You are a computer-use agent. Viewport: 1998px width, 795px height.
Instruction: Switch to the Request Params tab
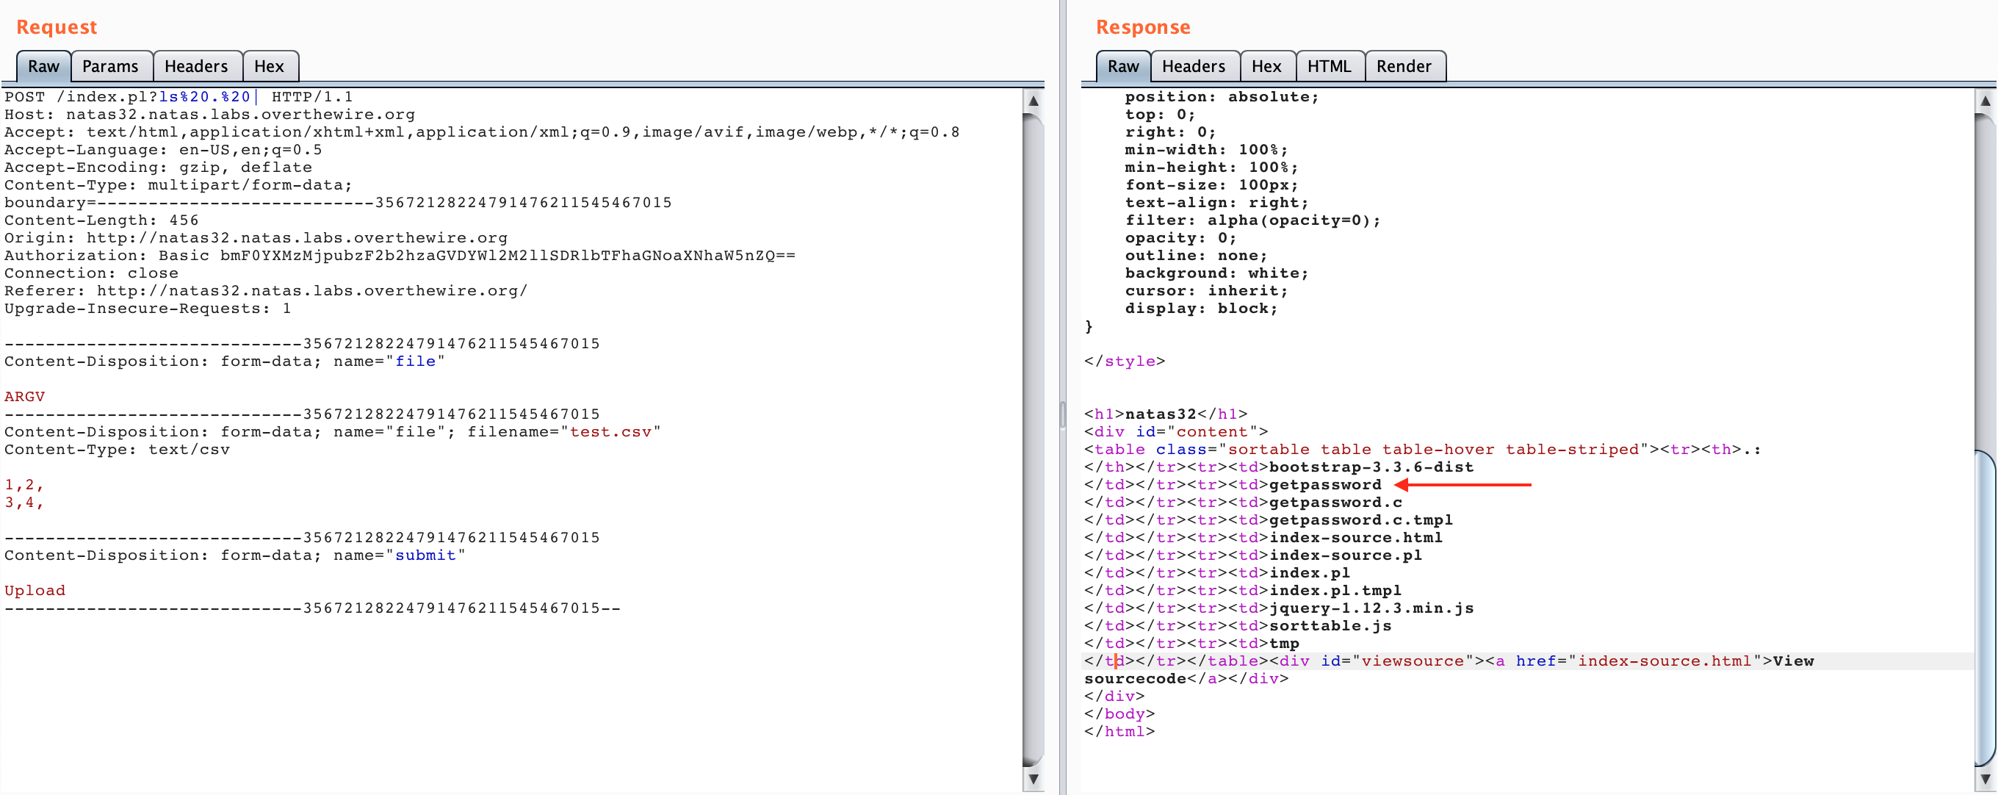pyautogui.click(x=110, y=67)
